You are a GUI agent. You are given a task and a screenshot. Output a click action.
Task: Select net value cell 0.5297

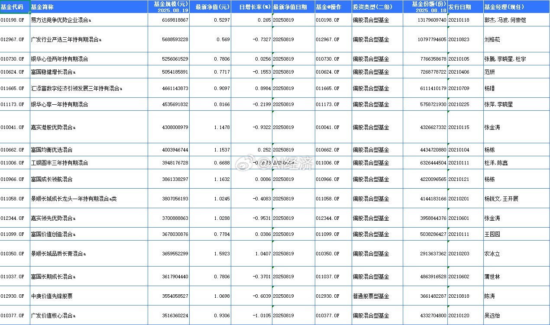(210, 20)
